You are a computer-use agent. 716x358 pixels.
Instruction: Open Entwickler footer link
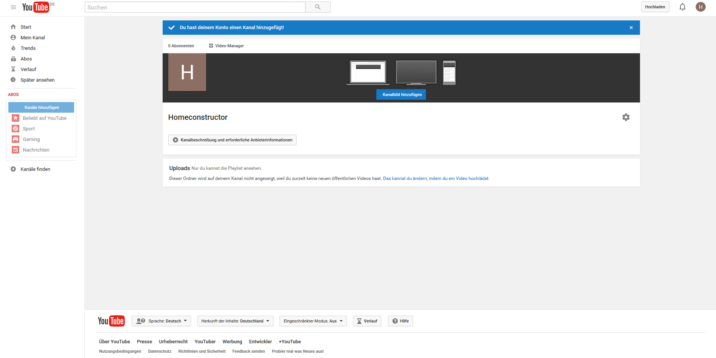point(261,341)
